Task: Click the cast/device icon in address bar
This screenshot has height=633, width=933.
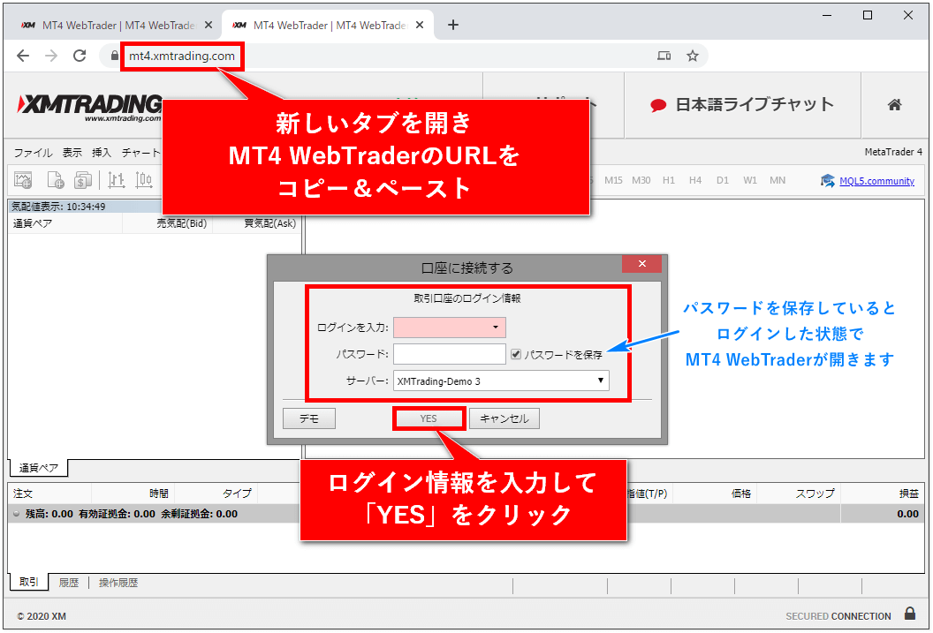Action: 664,56
